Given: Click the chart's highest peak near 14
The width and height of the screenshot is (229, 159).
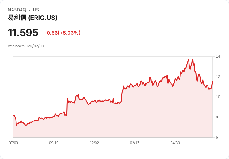Looking at the screenshot, I should pyautogui.click(x=193, y=59).
